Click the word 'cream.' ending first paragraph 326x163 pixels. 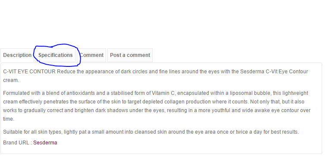click(x=11, y=80)
